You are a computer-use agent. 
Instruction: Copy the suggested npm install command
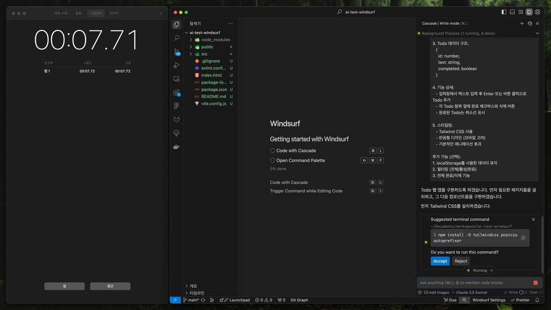[x=523, y=238]
